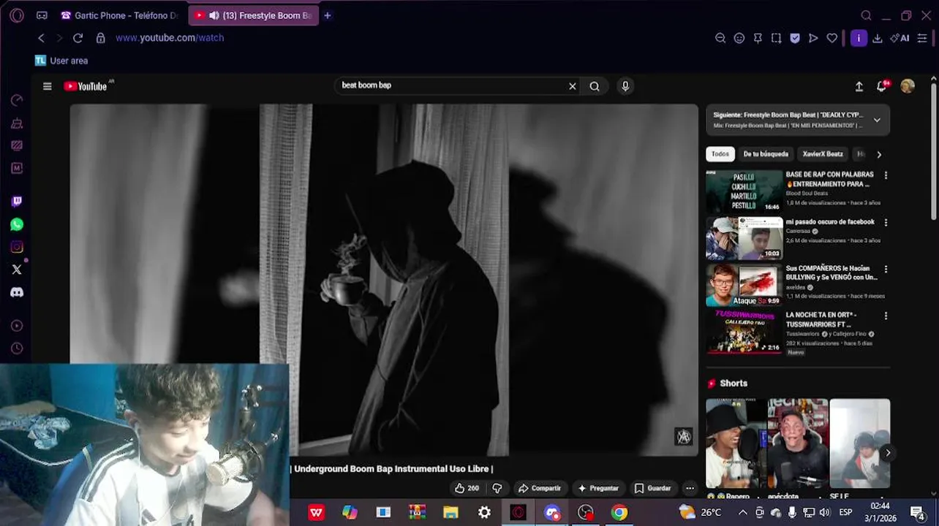Open YouTube account avatar menu
The width and height of the screenshot is (939, 526).
click(908, 86)
